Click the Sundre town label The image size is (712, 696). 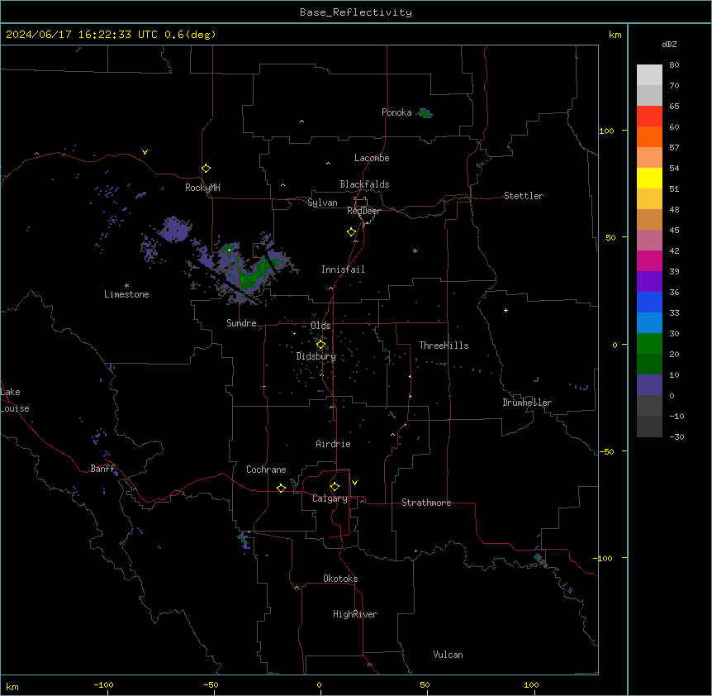(241, 323)
